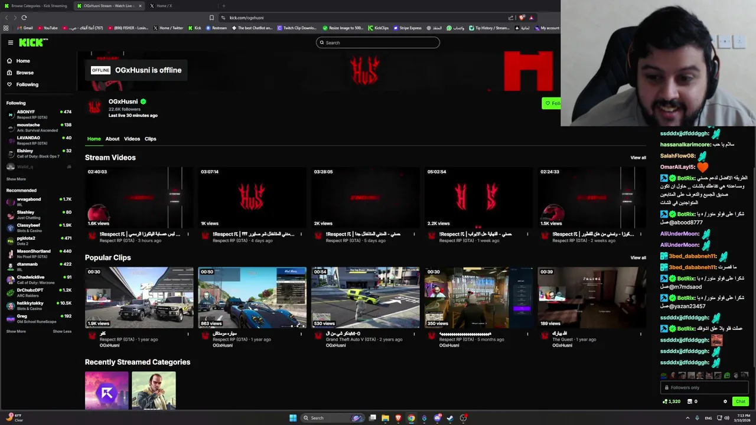Viewport: 756px width, 425px height.
Task: Open the 00:50 popular clip thumbnail
Action: 252,297
